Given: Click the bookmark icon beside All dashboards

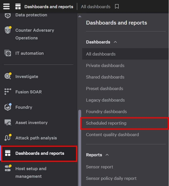Looking at the screenshot, I should click(117, 7).
